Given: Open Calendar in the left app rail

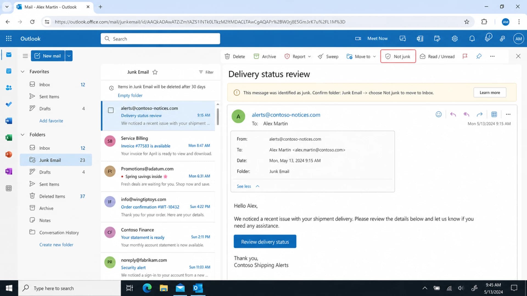Looking at the screenshot, I should point(9,71).
